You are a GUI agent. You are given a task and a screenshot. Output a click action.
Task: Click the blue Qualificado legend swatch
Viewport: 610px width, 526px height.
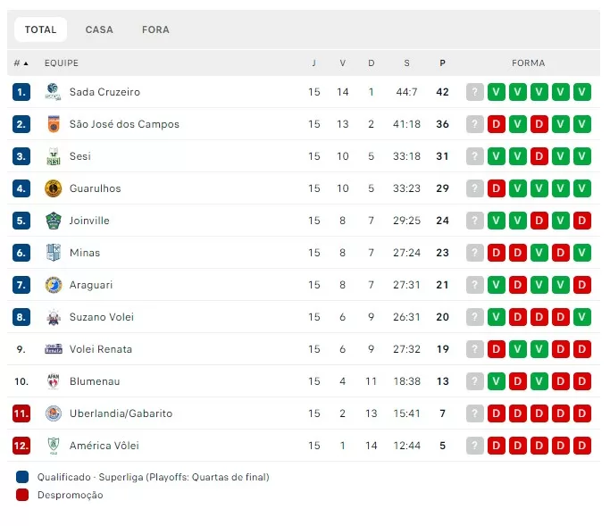tap(22, 477)
